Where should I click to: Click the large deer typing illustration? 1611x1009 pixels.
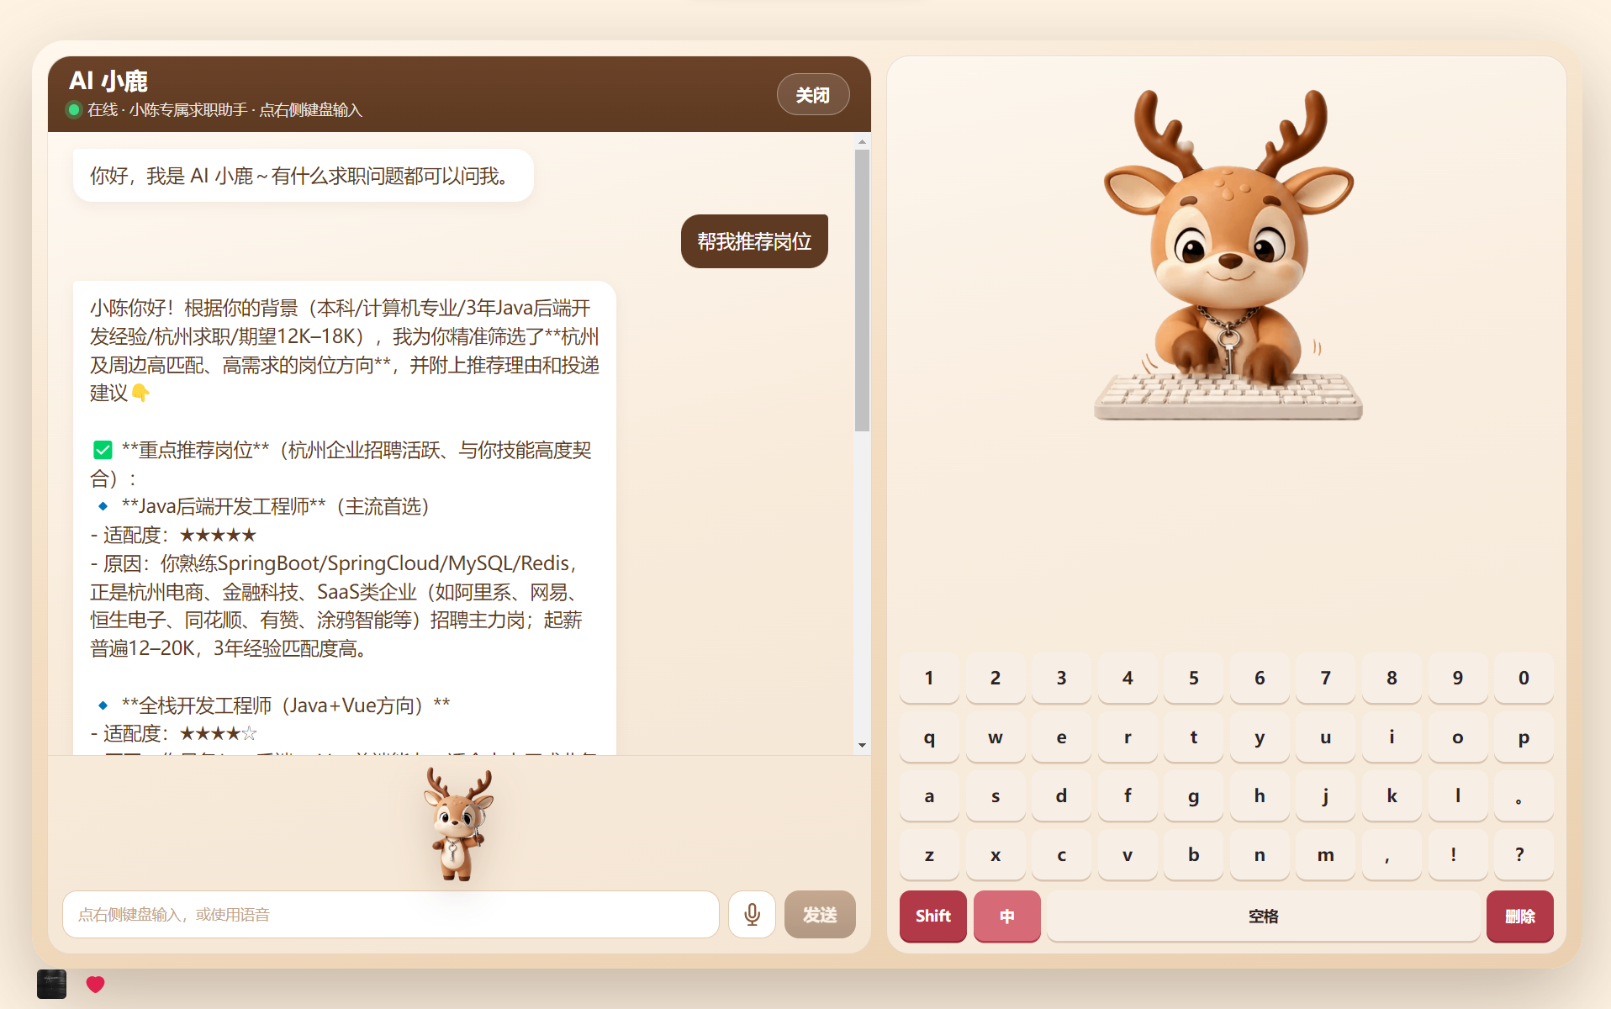tap(1228, 255)
